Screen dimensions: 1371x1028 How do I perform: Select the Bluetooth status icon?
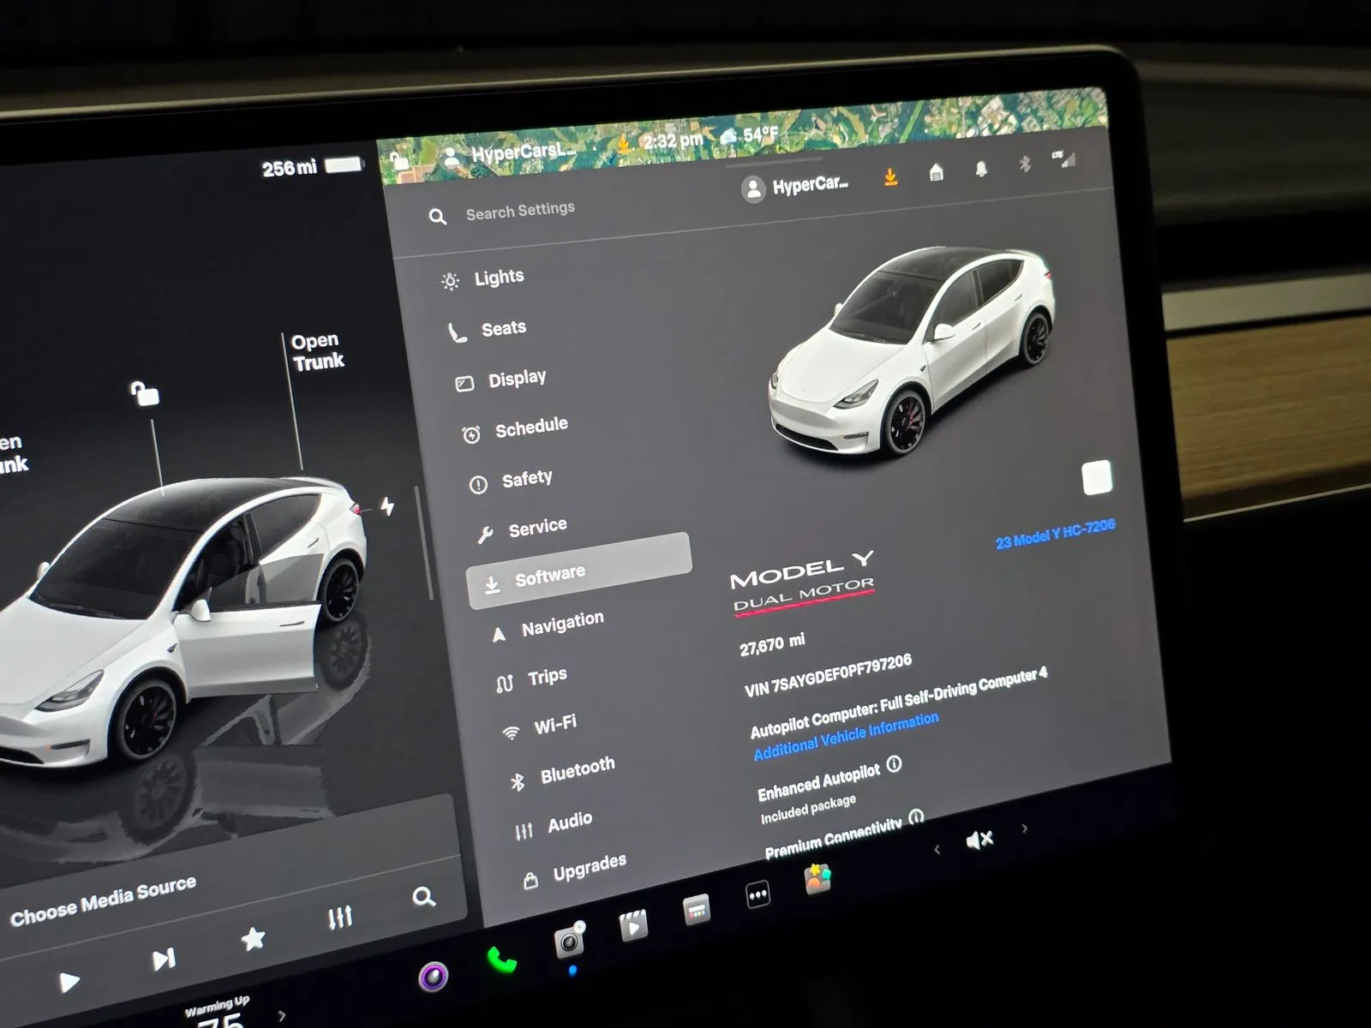1023,164
